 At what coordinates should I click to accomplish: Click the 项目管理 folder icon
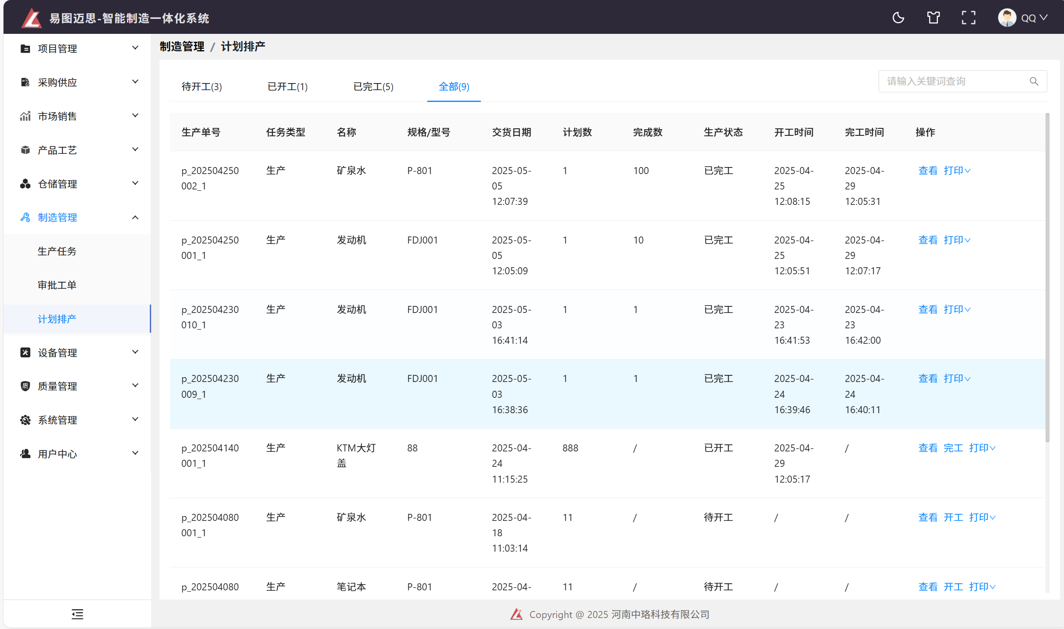click(x=25, y=48)
